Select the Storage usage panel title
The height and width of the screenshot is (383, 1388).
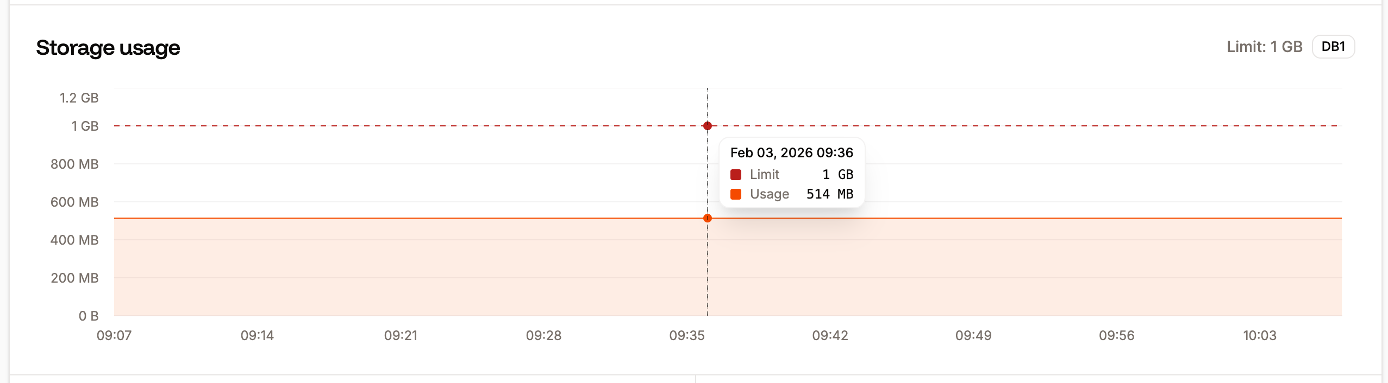[108, 48]
